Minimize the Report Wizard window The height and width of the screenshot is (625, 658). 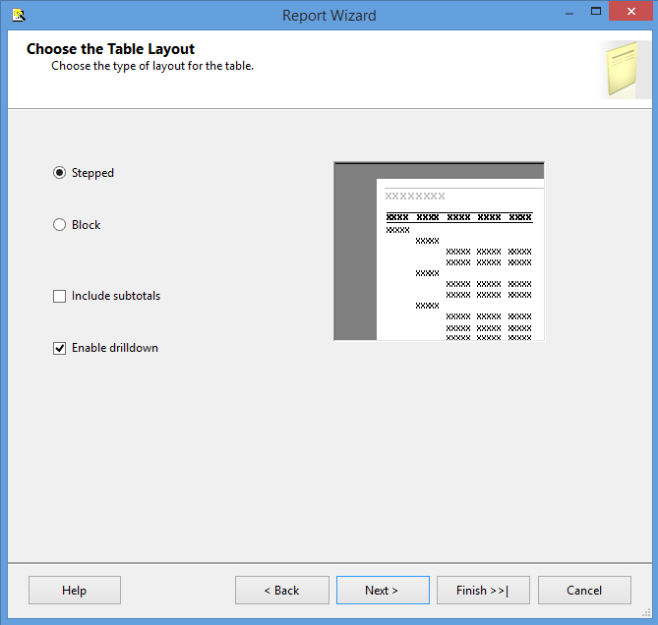(569, 13)
